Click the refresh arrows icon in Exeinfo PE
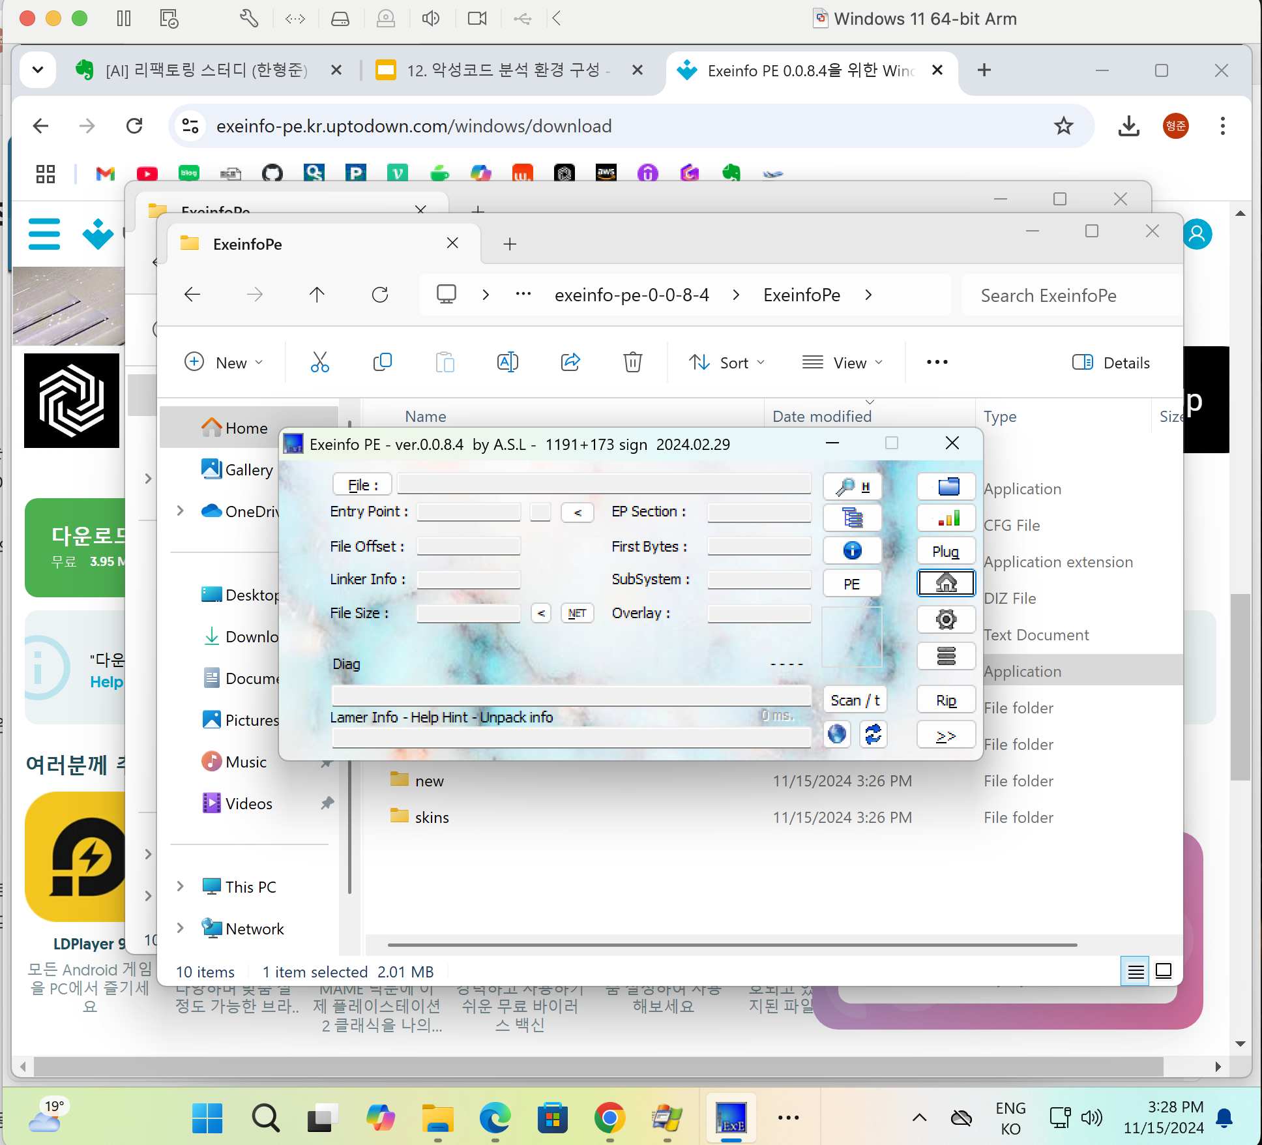1262x1145 pixels. 873,734
